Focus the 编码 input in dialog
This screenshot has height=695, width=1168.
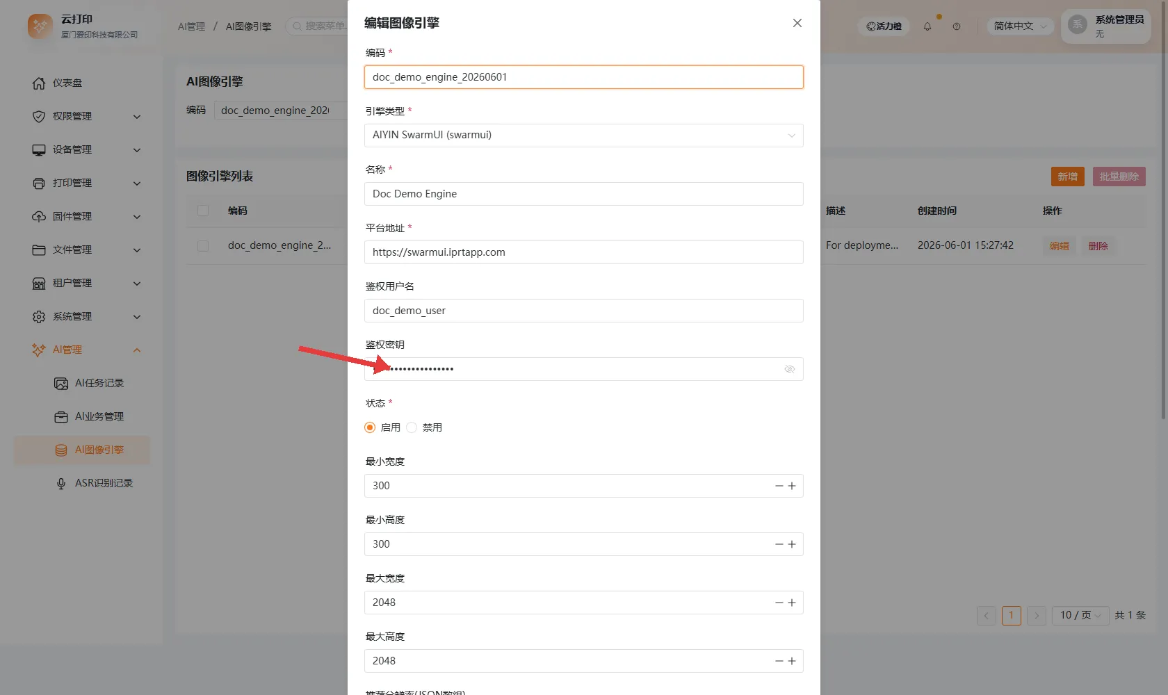pyautogui.click(x=584, y=77)
